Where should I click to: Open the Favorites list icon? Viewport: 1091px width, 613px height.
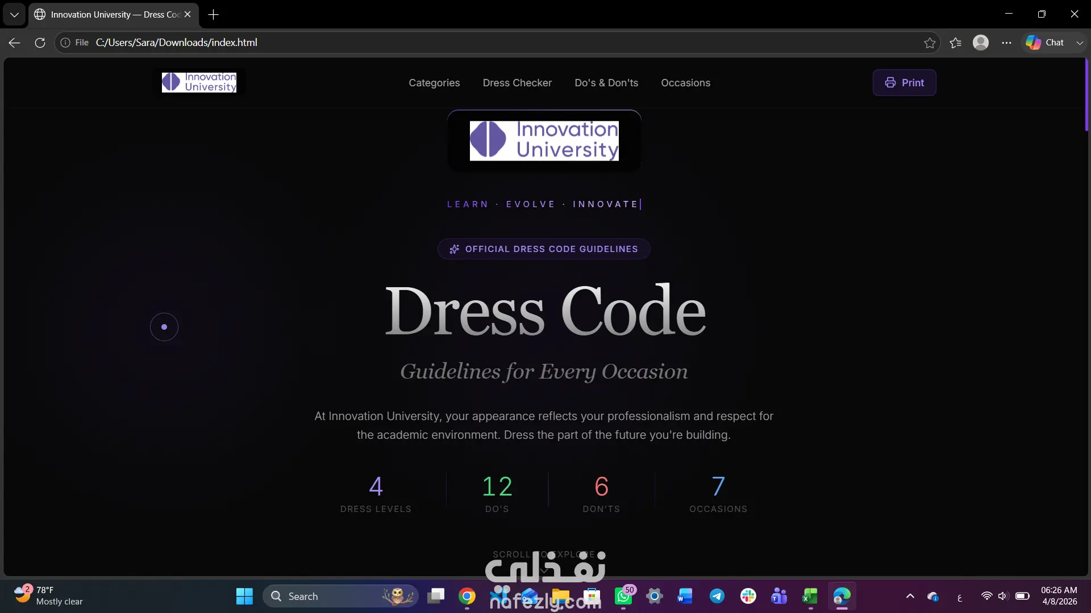955,43
